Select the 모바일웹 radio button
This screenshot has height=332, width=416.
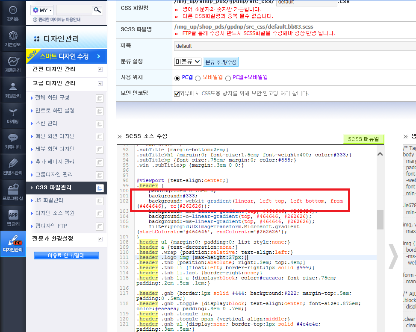(198, 79)
